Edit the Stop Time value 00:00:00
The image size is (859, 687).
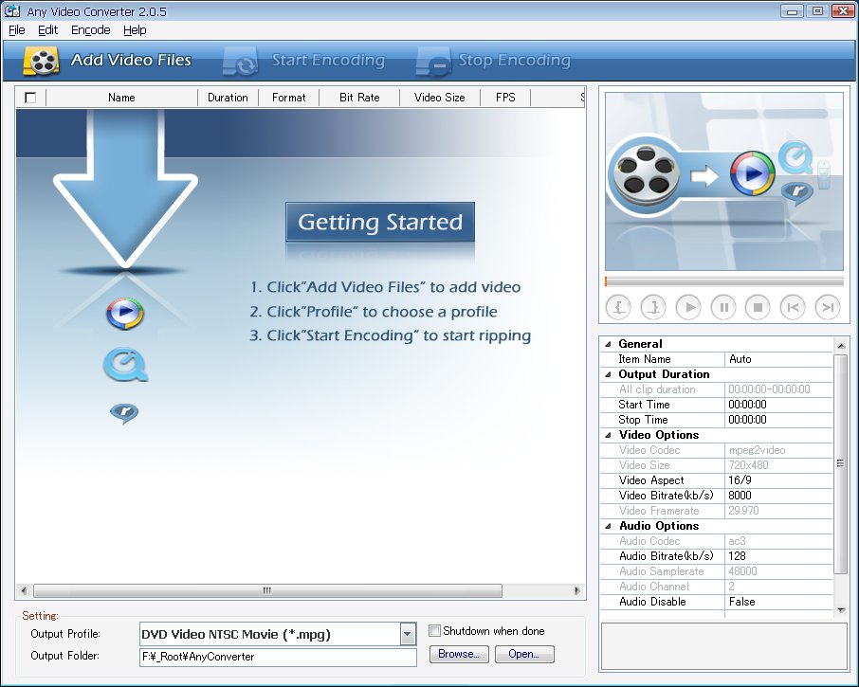(x=777, y=420)
